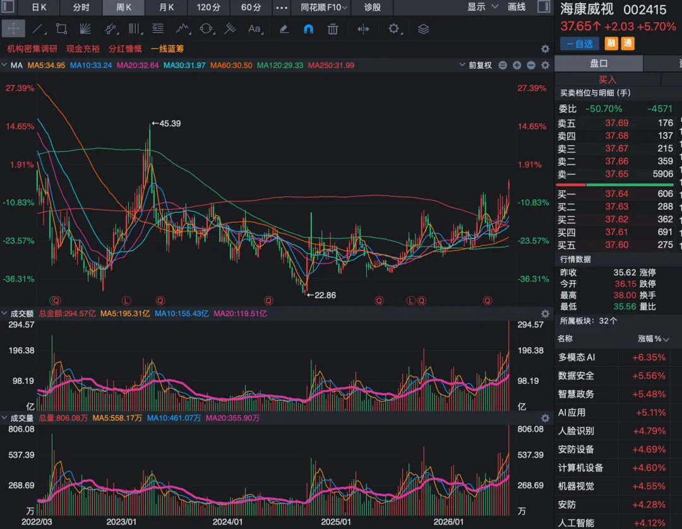Open gear settings beside stock tags row

click(x=545, y=49)
